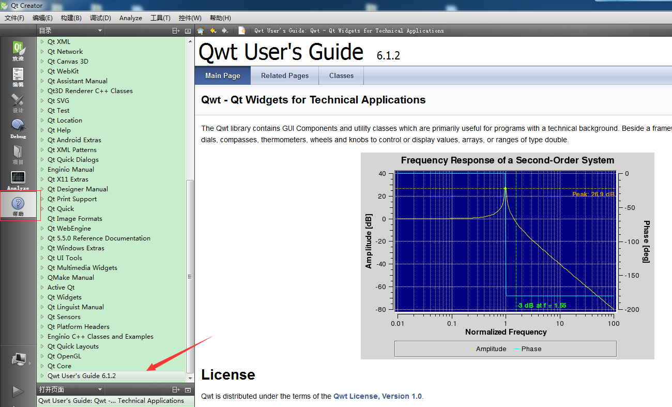This screenshot has width=672, height=407.
Task: Split the 打开页面 panel
Action: [x=176, y=389]
